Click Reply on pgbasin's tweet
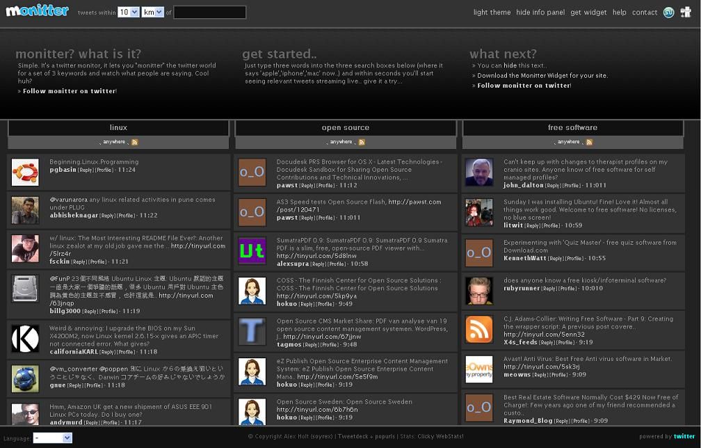 [x=86, y=170]
